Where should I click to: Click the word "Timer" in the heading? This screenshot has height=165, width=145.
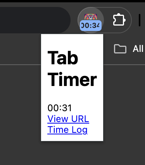[72, 79]
